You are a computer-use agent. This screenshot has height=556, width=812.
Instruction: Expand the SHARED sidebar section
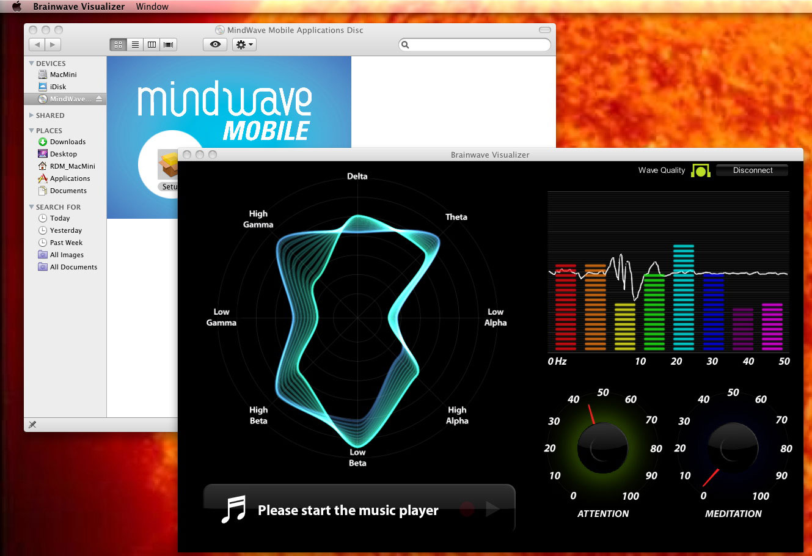(x=31, y=115)
